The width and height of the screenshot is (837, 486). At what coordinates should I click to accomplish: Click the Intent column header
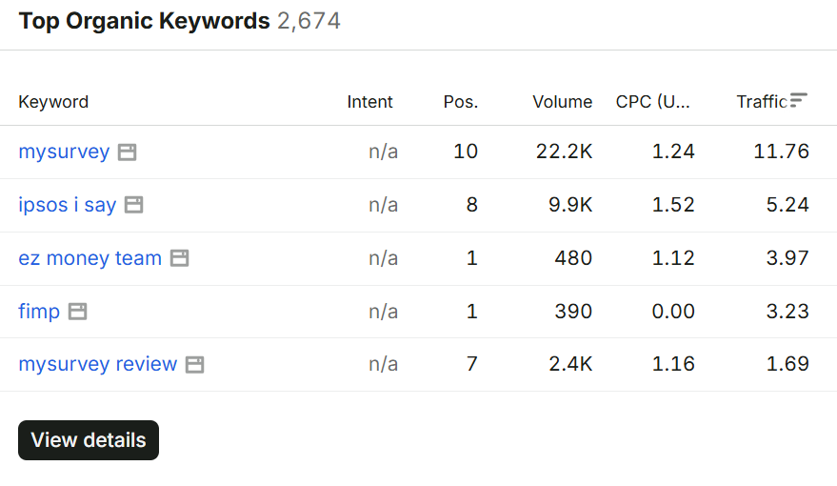click(369, 101)
